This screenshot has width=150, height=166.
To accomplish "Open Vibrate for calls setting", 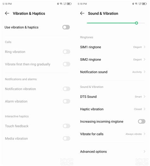I will point(113,134).
